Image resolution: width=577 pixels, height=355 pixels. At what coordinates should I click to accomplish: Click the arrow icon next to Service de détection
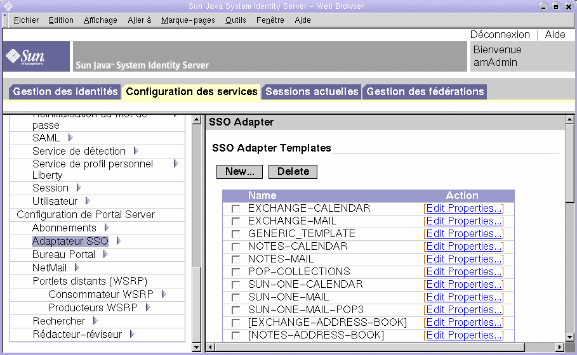click(136, 151)
